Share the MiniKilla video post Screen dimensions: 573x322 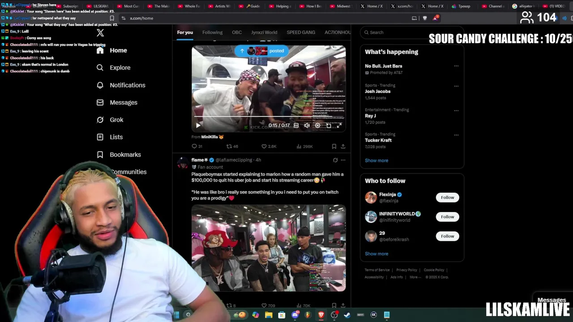tap(343, 146)
